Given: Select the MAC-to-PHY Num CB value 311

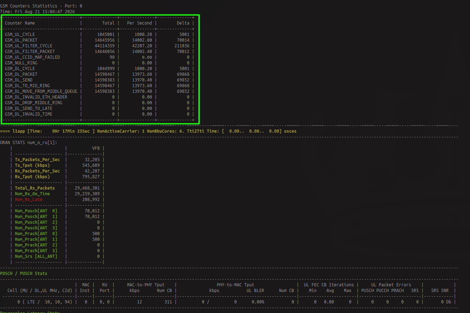Looking at the screenshot, I should [x=168, y=302].
